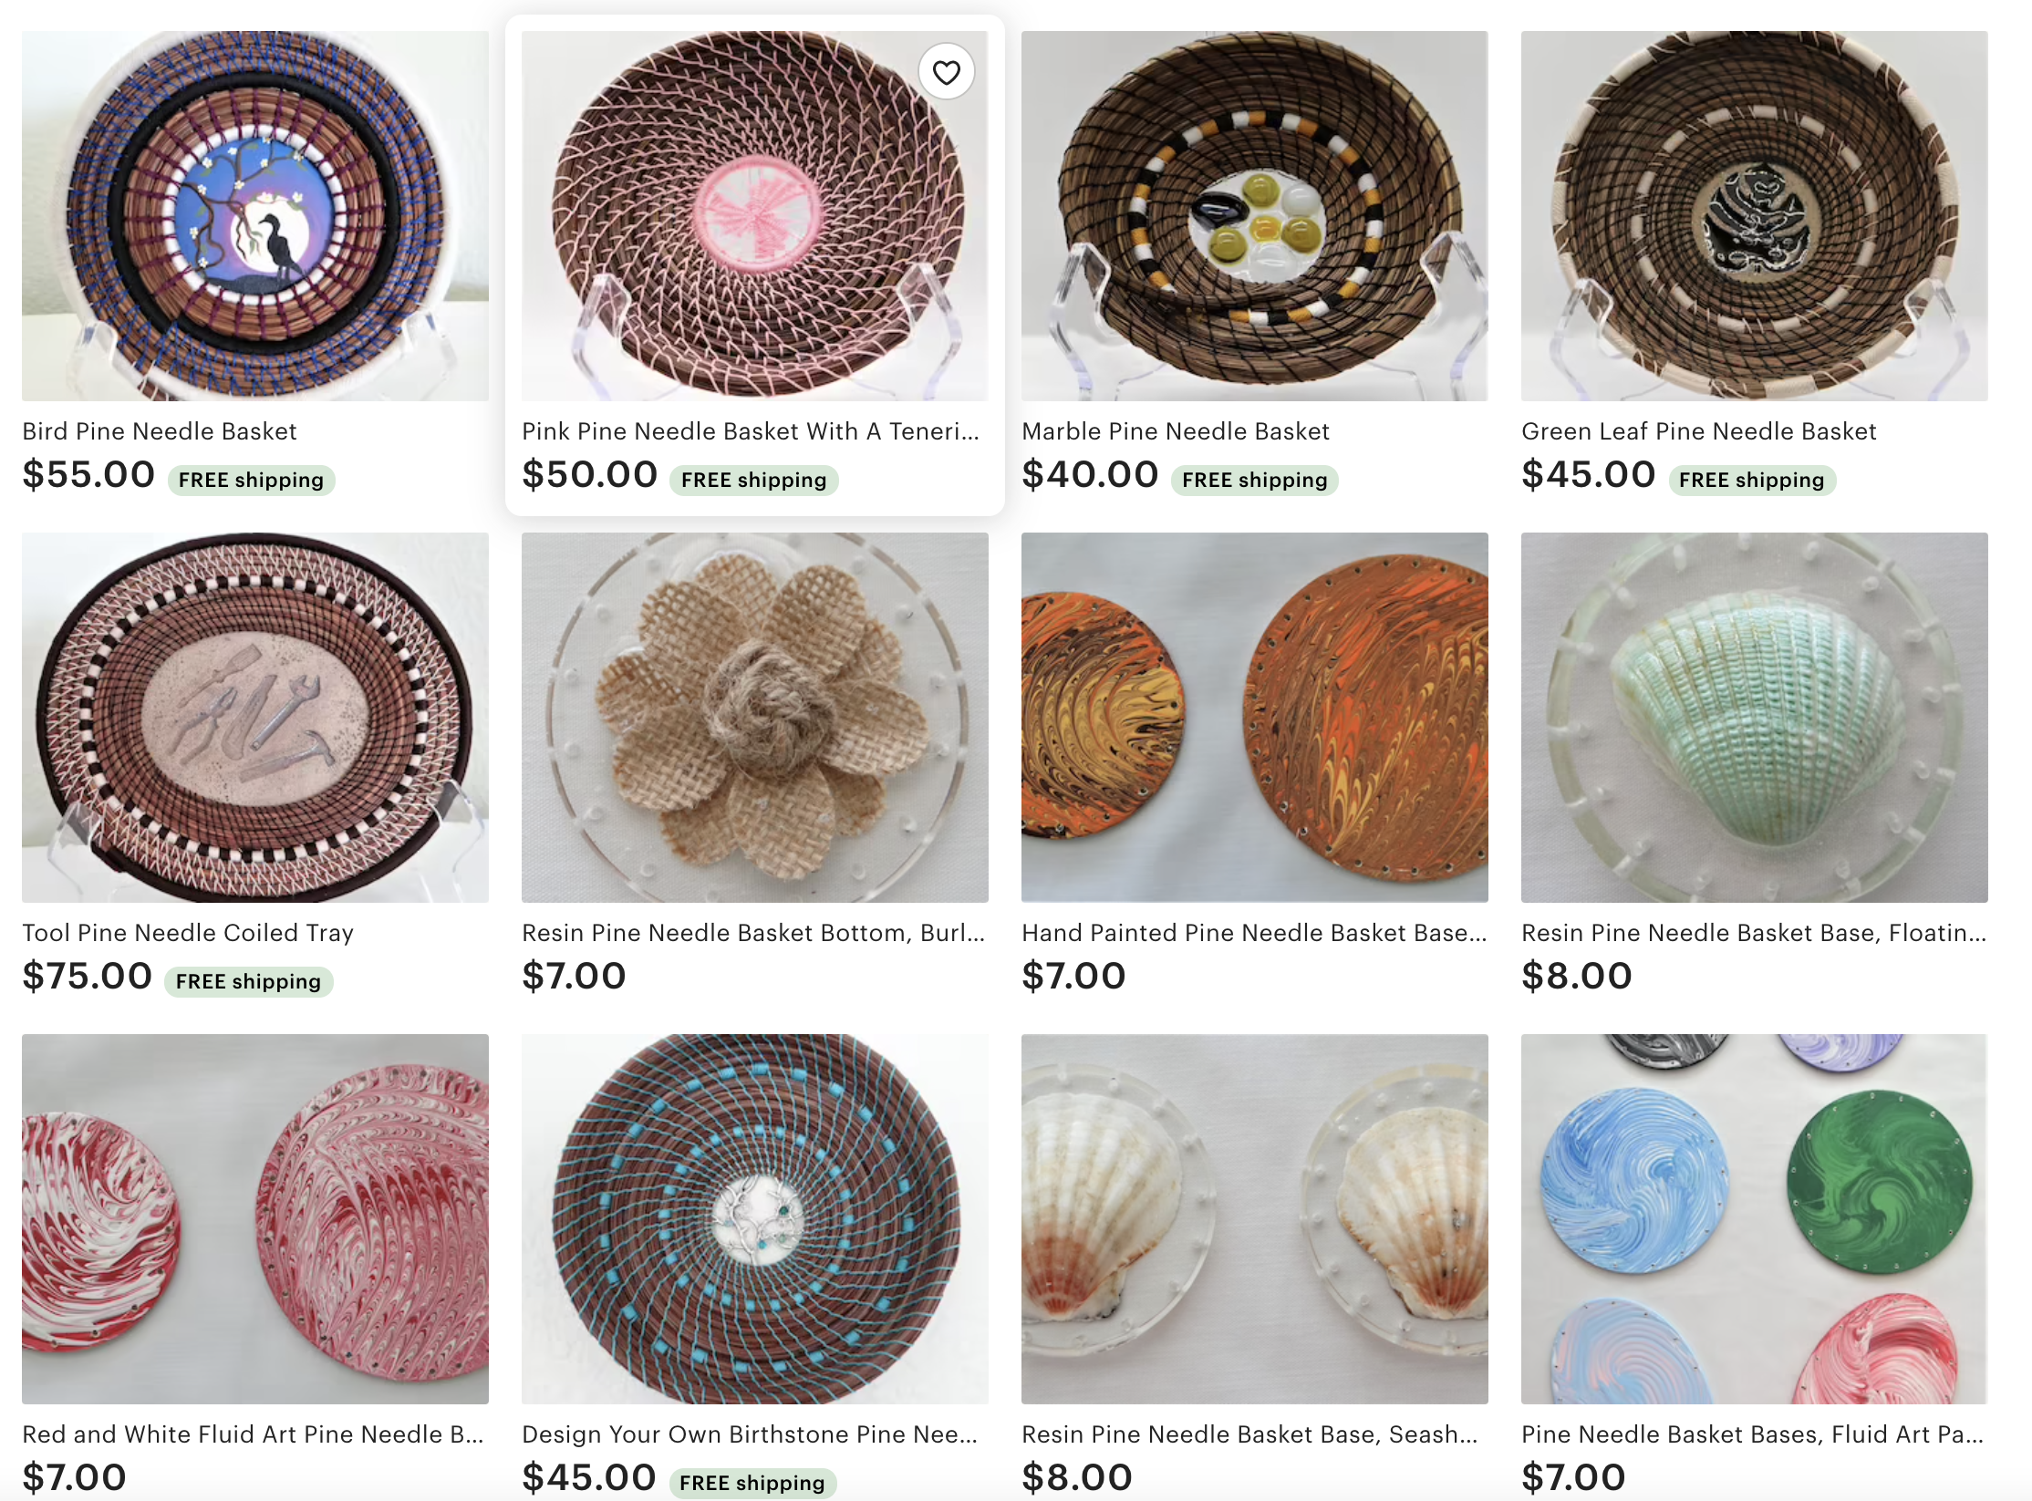Open the two scallop seashell resin bases image
This screenshot has width=2032, height=1501.
(1255, 1219)
